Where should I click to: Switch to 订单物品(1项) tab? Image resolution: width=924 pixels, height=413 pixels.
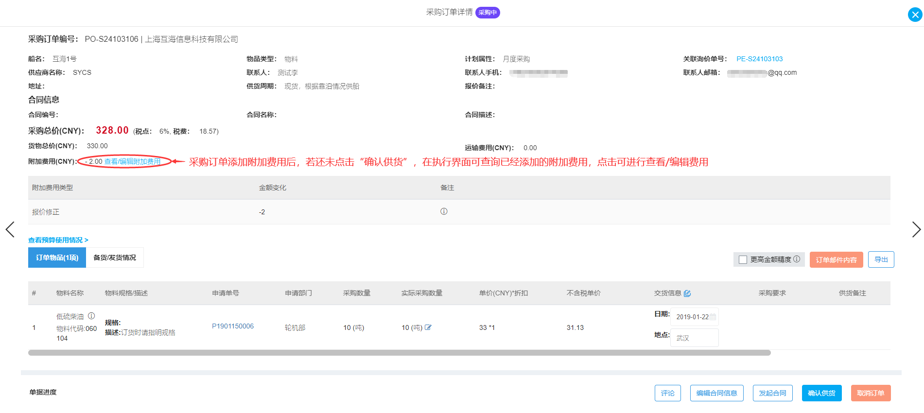coord(57,258)
